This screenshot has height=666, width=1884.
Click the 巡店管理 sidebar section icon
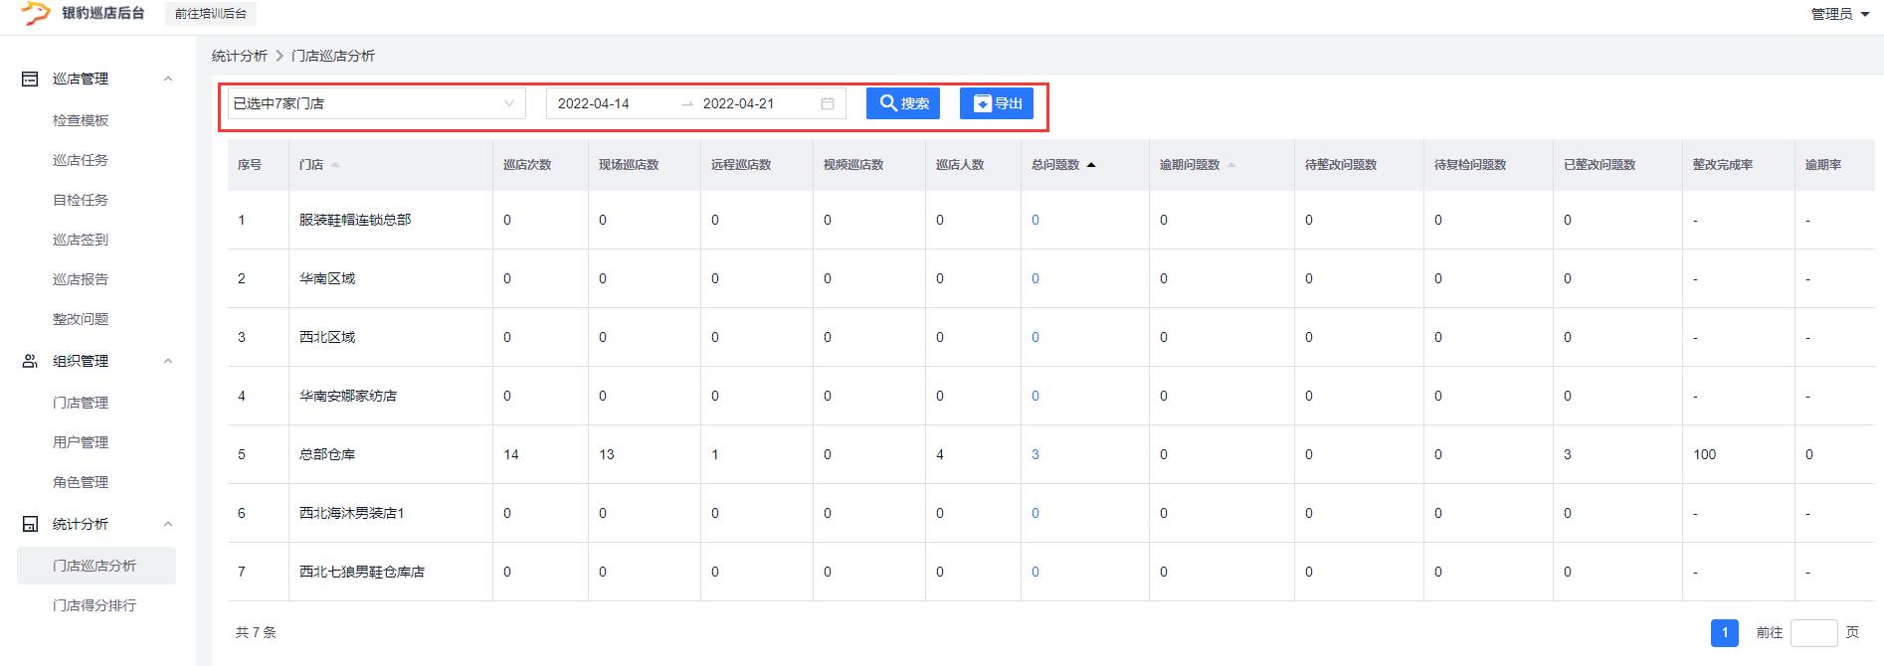click(30, 79)
